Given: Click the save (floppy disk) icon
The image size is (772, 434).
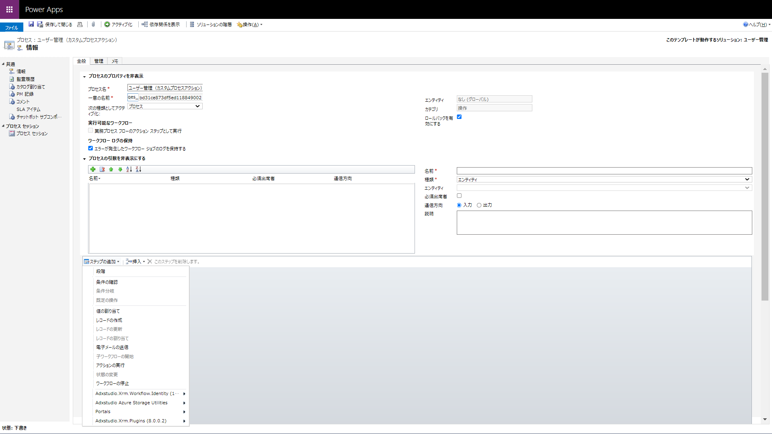Looking at the screenshot, I should [x=31, y=25].
